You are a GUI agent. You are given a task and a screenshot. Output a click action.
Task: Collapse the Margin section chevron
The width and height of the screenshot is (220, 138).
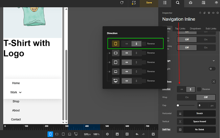pos(214,61)
